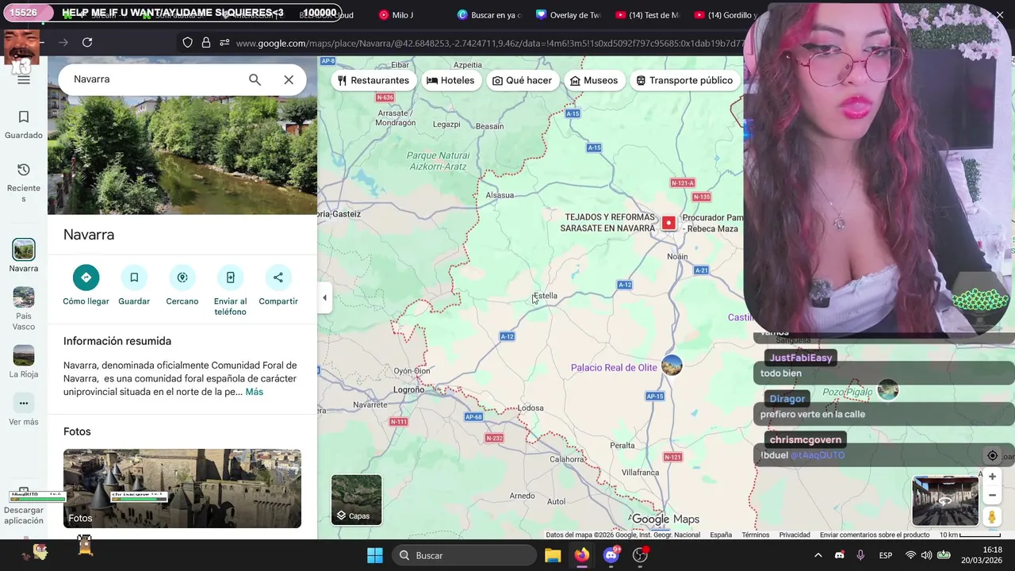Click the Privacidad footer link
1015x571 pixels.
coord(795,535)
